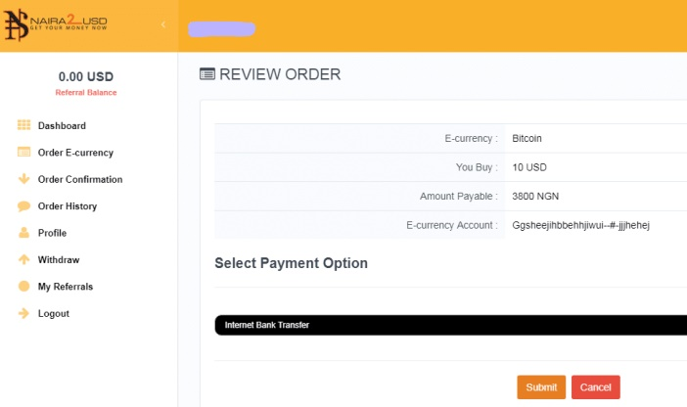Click the Referral Balance label
This screenshot has height=407, width=687.
click(x=86, y=92)
